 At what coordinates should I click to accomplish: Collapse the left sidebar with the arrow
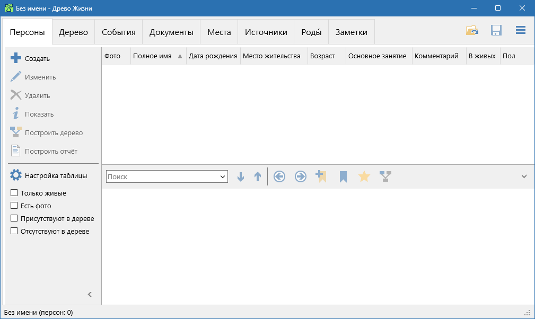point(90,294)
